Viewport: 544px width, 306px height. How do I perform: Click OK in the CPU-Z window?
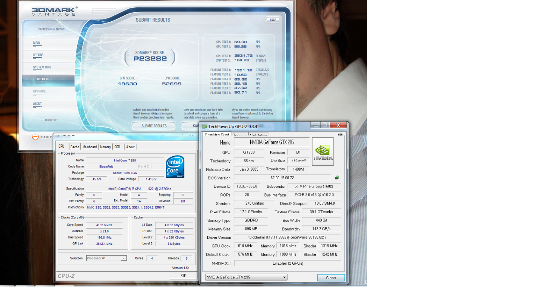pos(184,276)
